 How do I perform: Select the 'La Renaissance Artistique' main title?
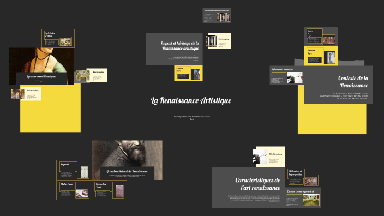(x=191, y=101)
